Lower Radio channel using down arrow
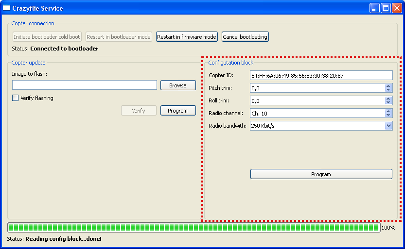 pyautogui.click(x=388, y=115)
